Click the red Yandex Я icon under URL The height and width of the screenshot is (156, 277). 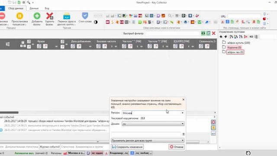(254, 22)
